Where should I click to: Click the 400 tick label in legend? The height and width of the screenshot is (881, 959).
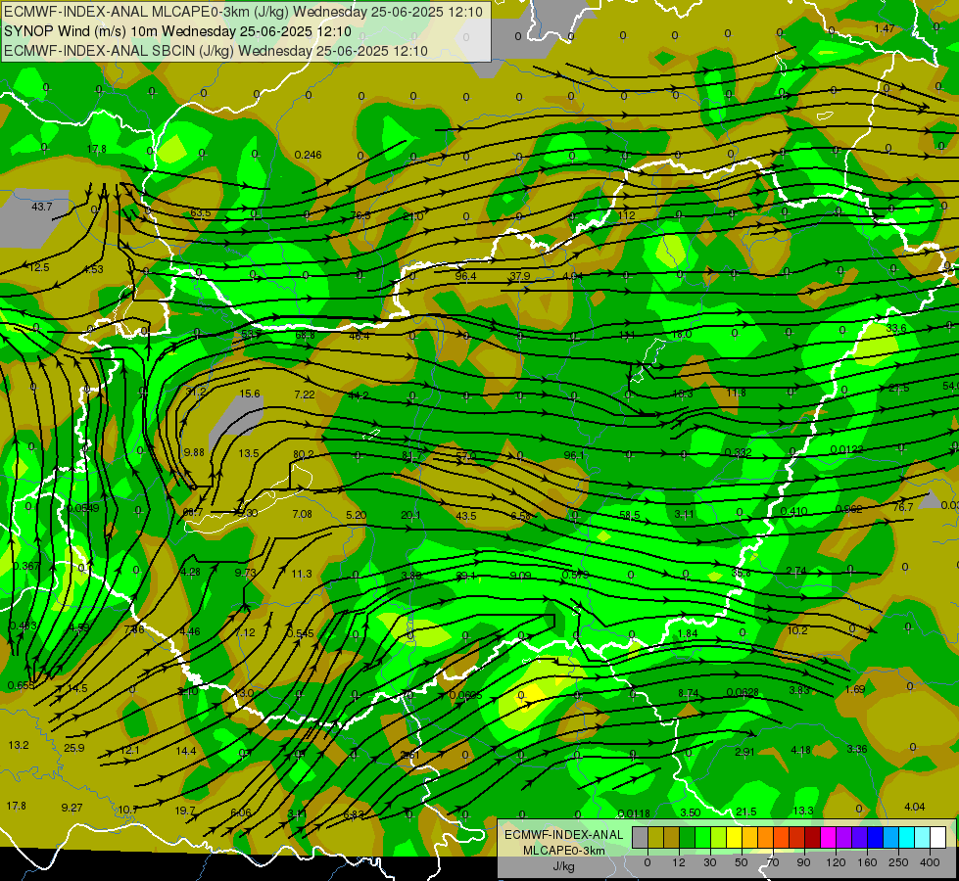click(x=930, y=862)
